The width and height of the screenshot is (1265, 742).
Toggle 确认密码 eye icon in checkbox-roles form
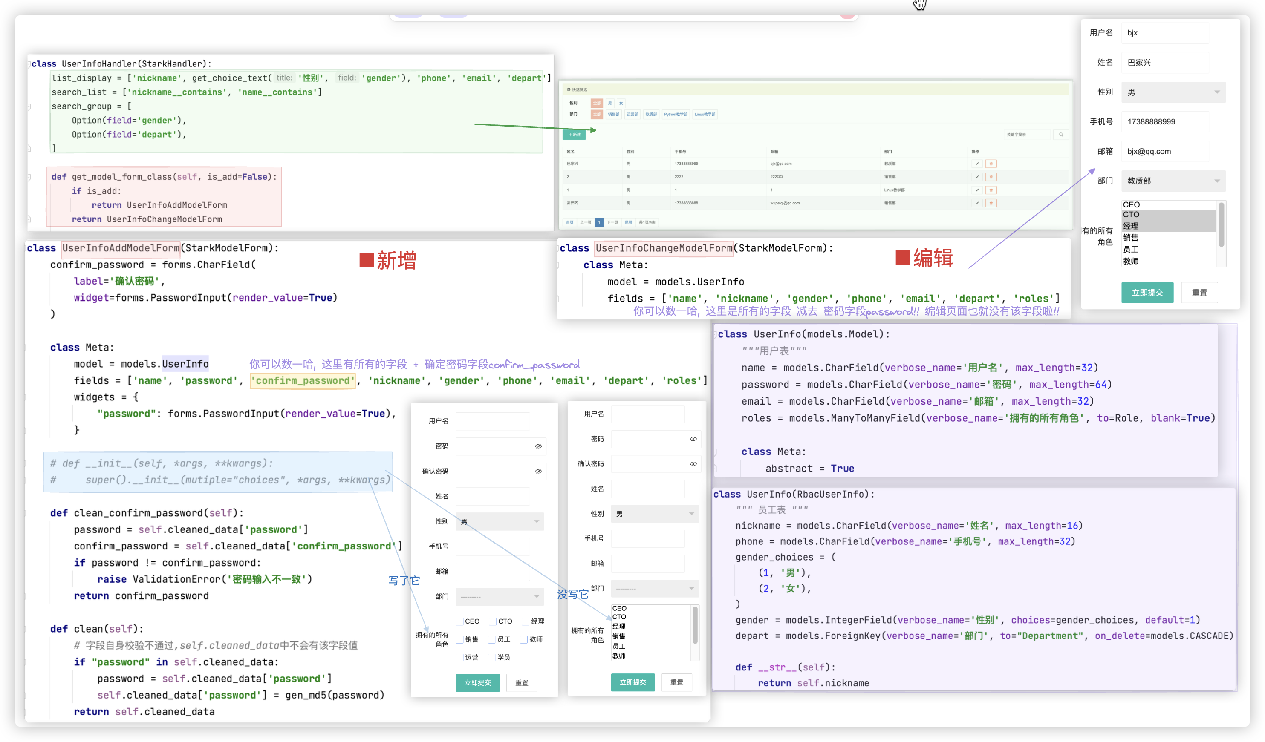(x=538, y=471)
